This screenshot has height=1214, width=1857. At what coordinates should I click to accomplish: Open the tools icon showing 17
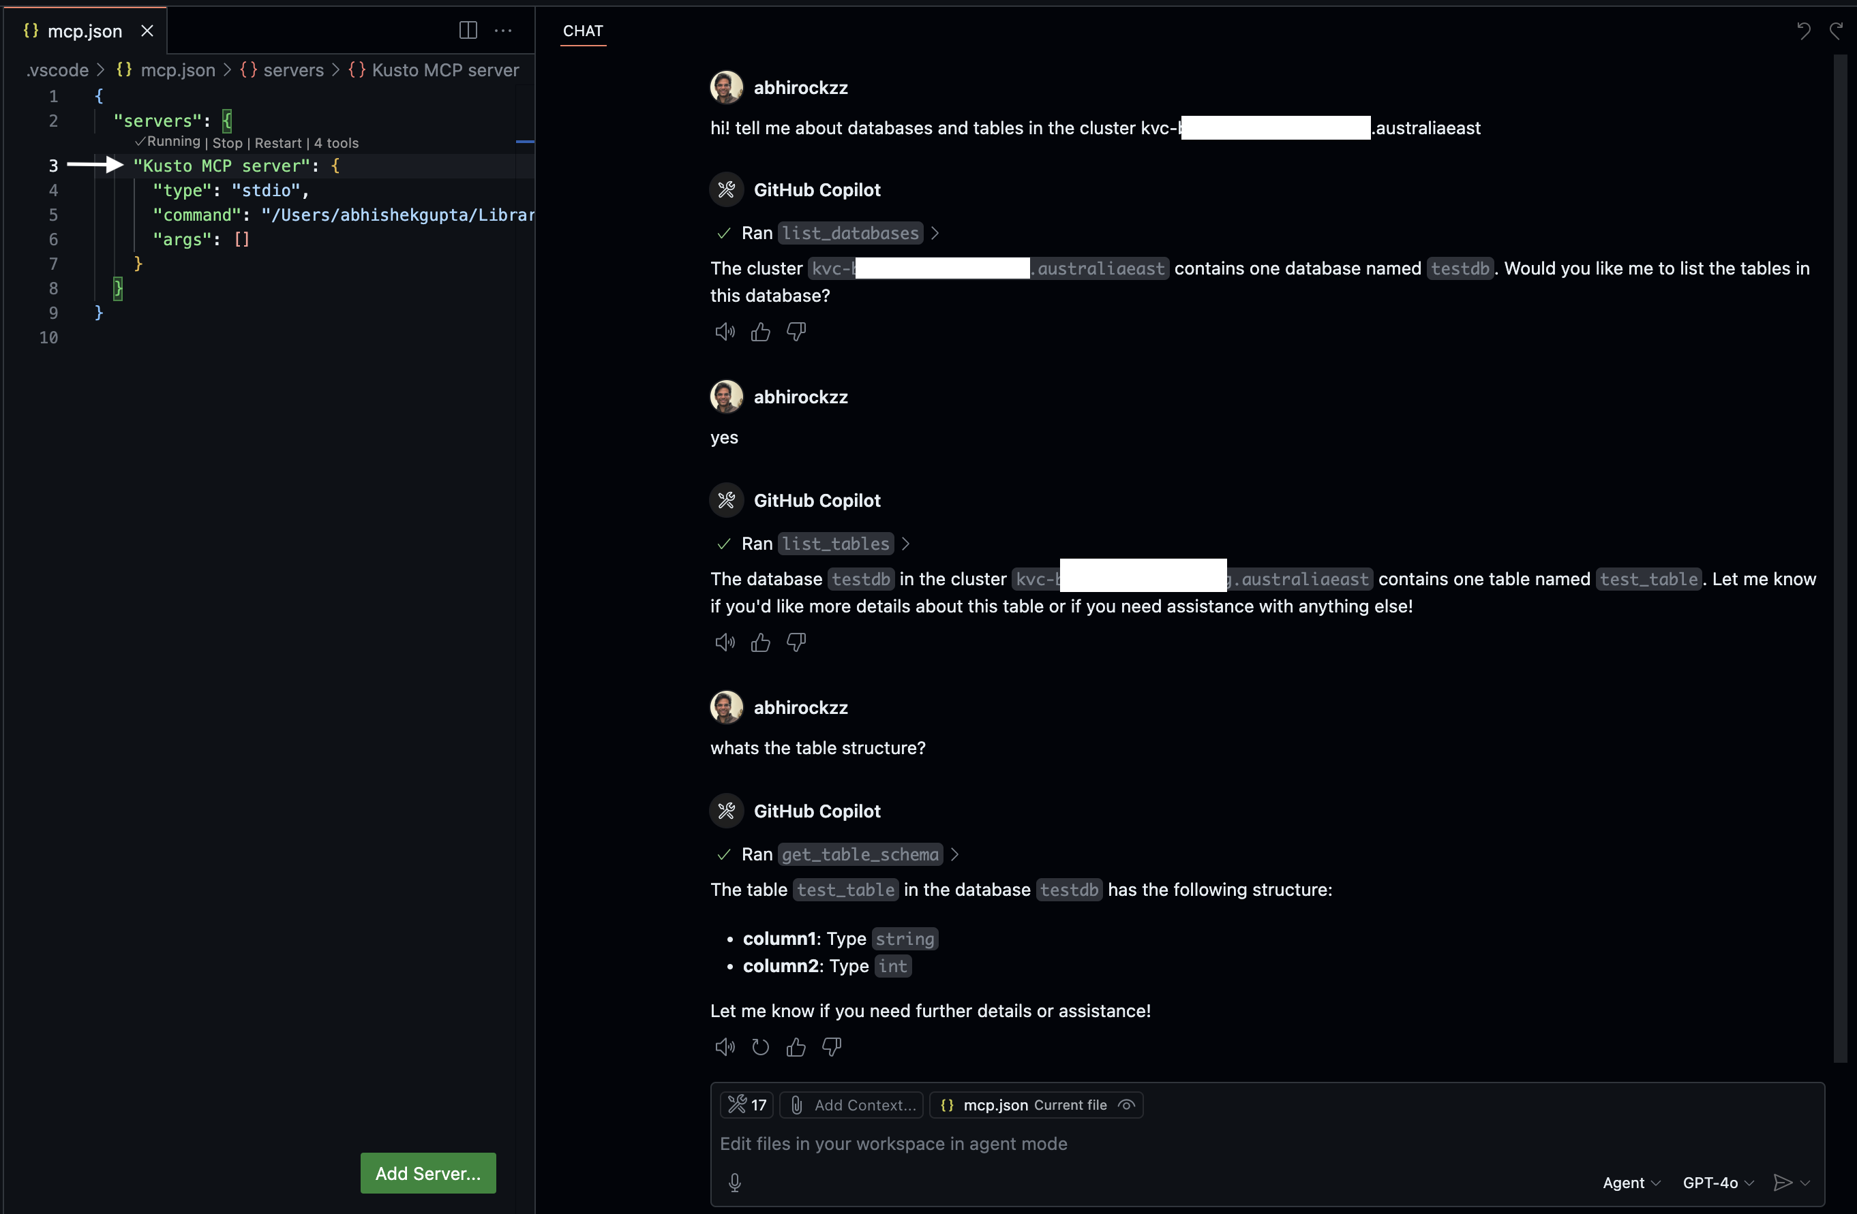click(745, 1105)
